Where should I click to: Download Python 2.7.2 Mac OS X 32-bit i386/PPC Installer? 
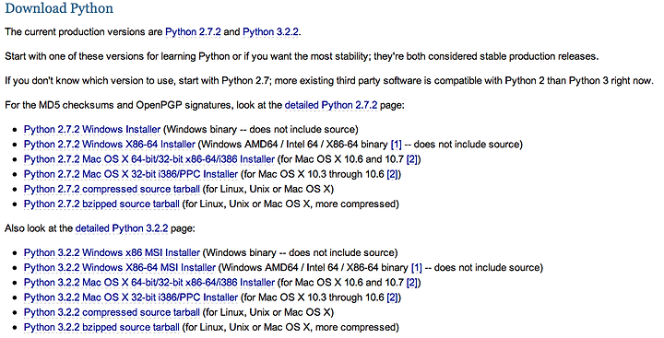[x=131, y=174]
